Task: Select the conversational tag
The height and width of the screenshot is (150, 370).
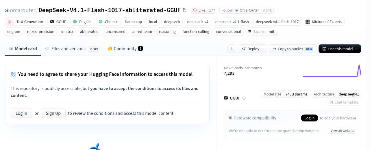Action: (x=229, y=31)
